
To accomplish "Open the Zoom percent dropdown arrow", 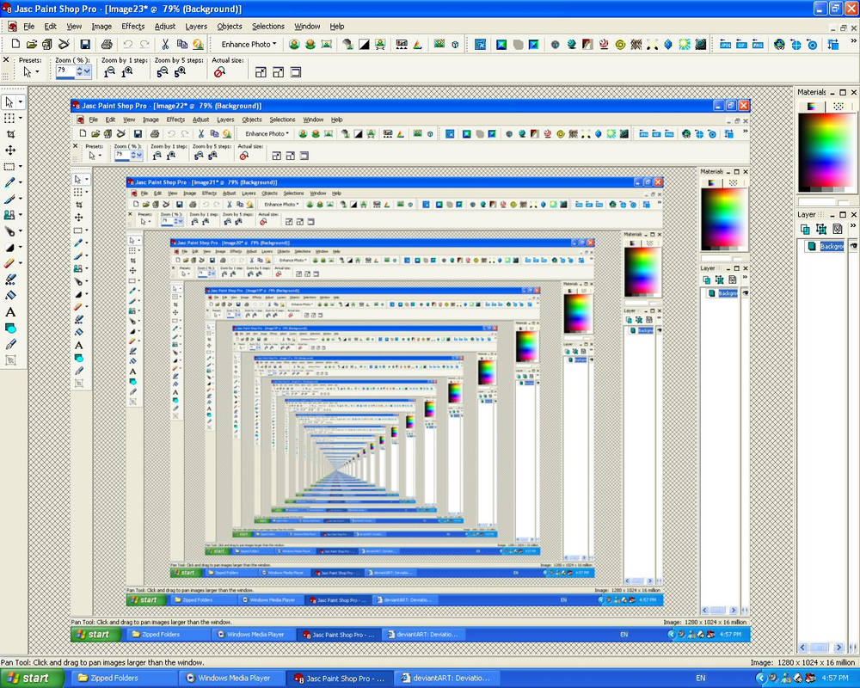I will point(87,71).
